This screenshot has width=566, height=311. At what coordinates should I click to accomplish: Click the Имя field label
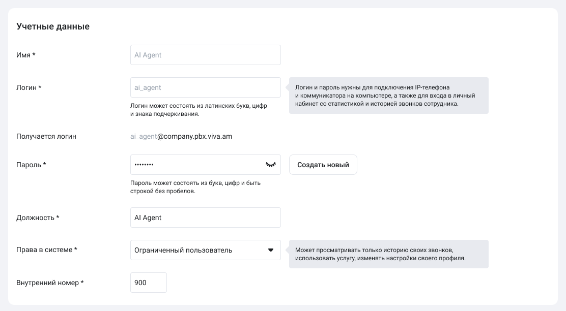click(25, 55)
